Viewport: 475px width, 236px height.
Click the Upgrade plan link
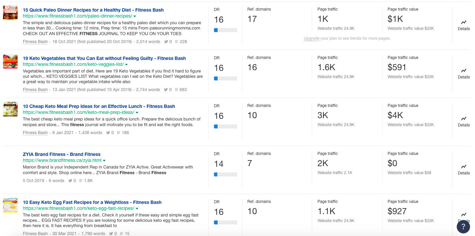pyautogui.click(x=311, y=38)
